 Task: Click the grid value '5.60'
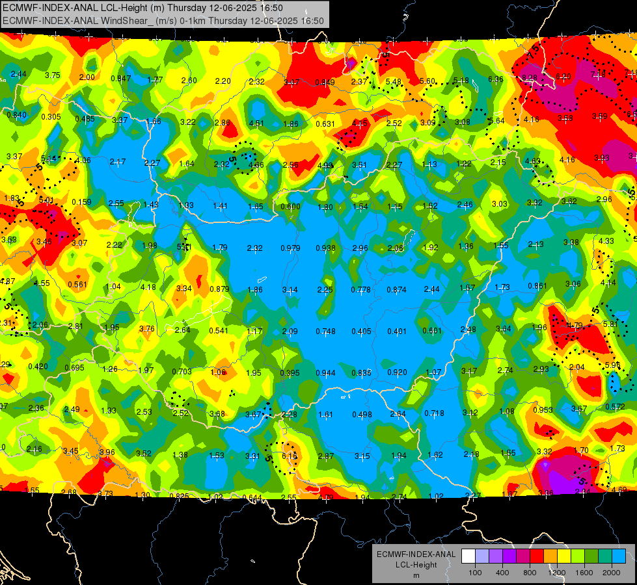coord(427,81)
